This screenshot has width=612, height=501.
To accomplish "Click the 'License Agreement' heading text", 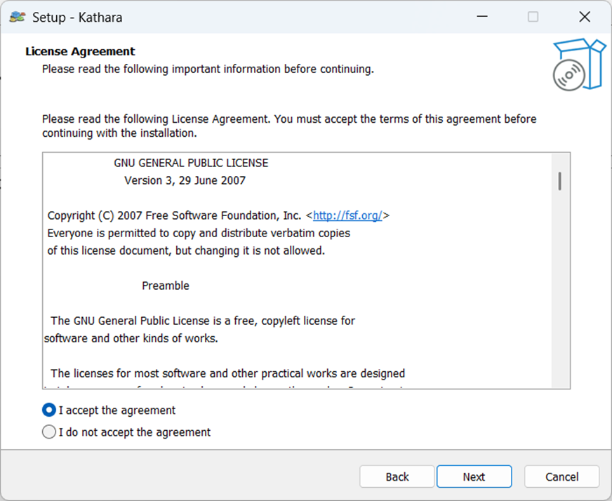I will coord(79,51).
